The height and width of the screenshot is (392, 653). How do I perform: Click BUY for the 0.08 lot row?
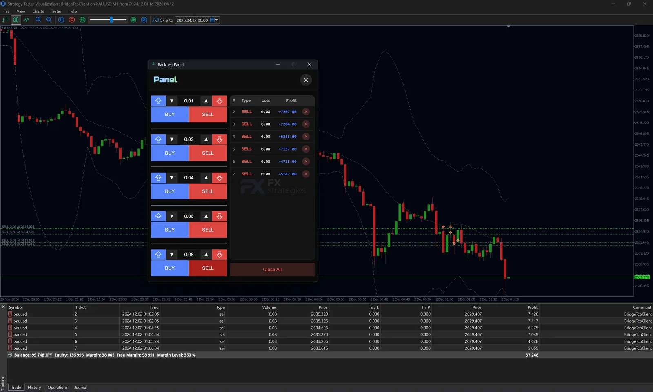point(170,268)
